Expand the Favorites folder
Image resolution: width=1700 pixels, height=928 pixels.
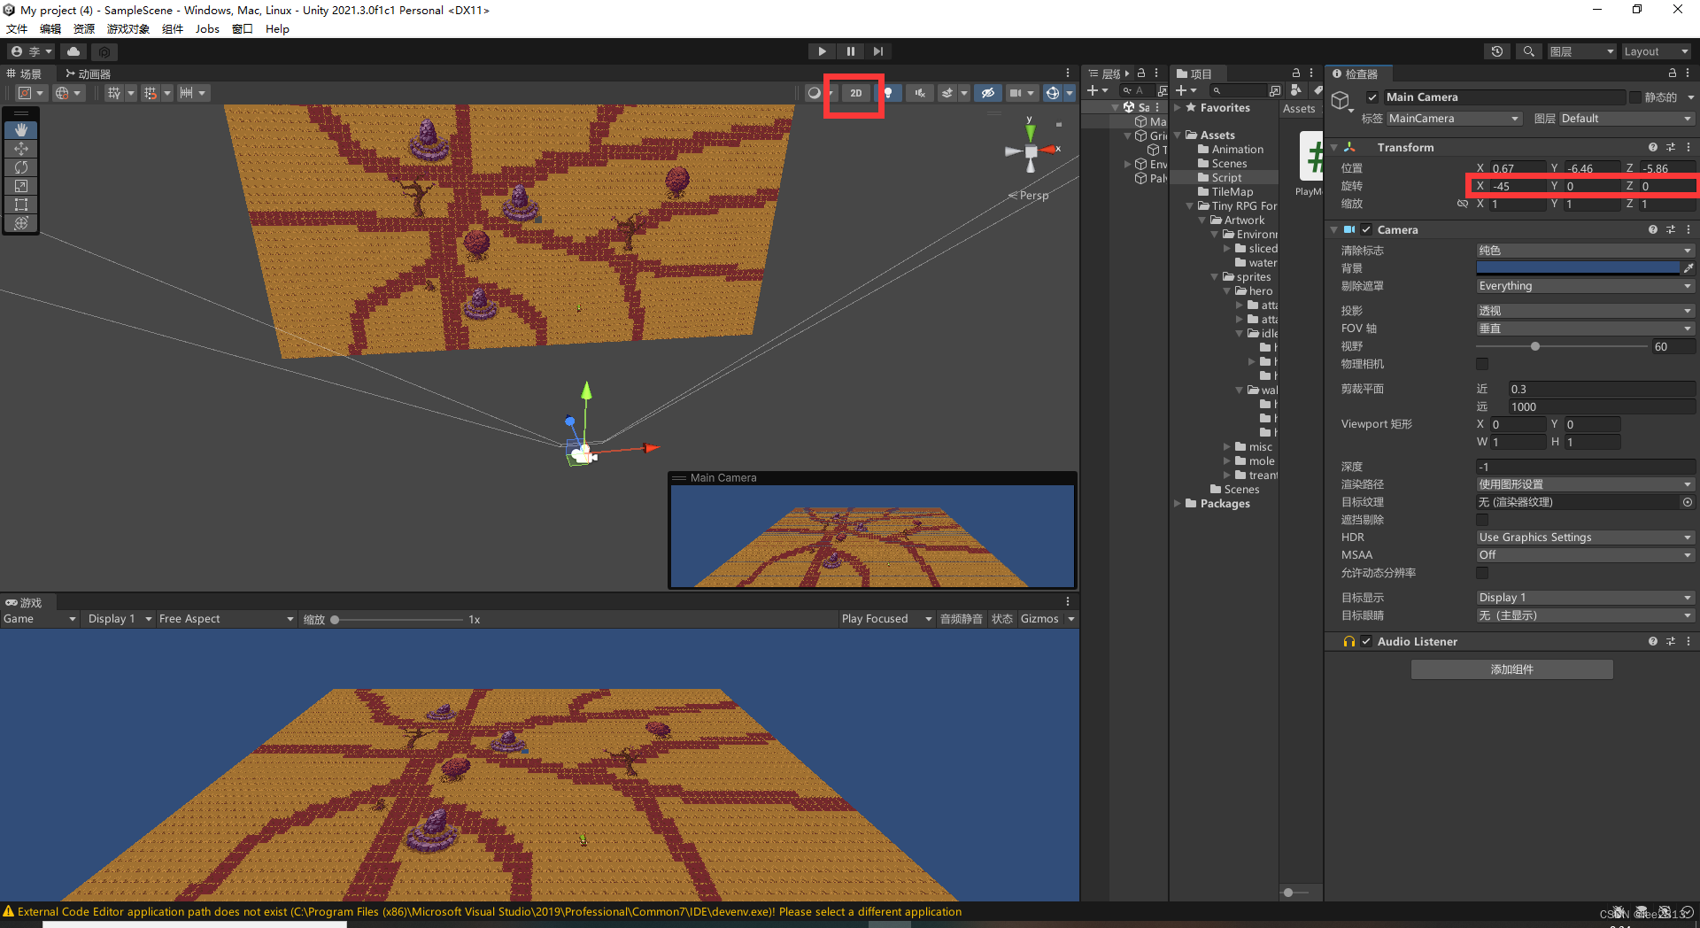coord(1178,108)
